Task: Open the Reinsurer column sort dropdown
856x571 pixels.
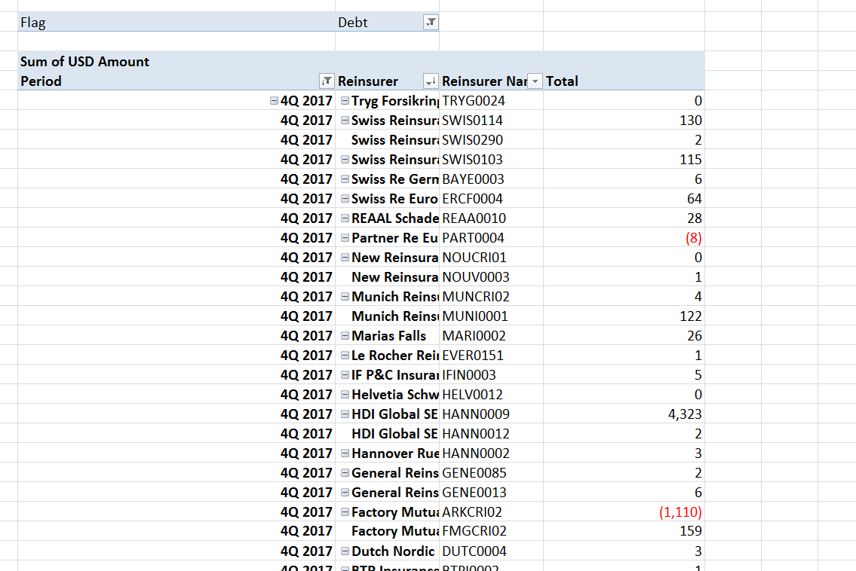Action: pyautogui.click(x=431, y=81)
